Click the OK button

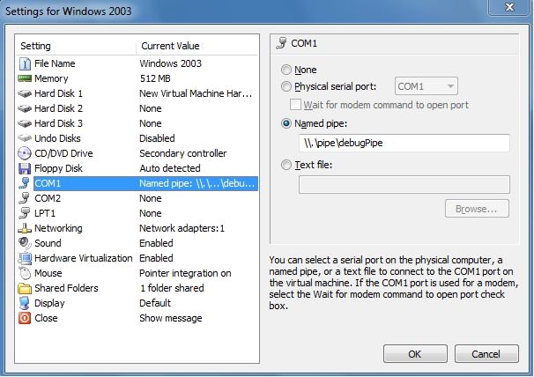click(415, 354)
